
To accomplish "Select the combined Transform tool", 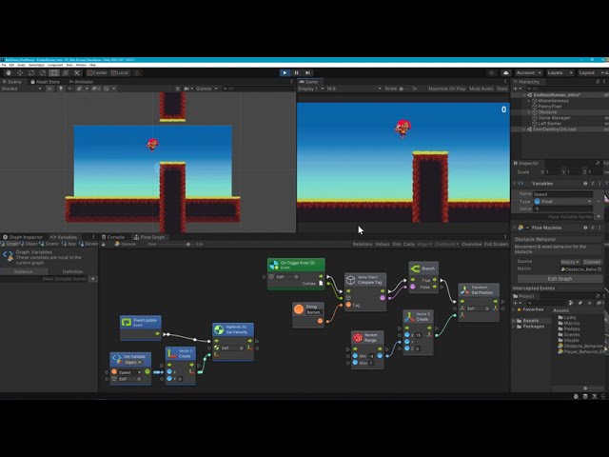I will pyautogui.click(x=66, y=72).
